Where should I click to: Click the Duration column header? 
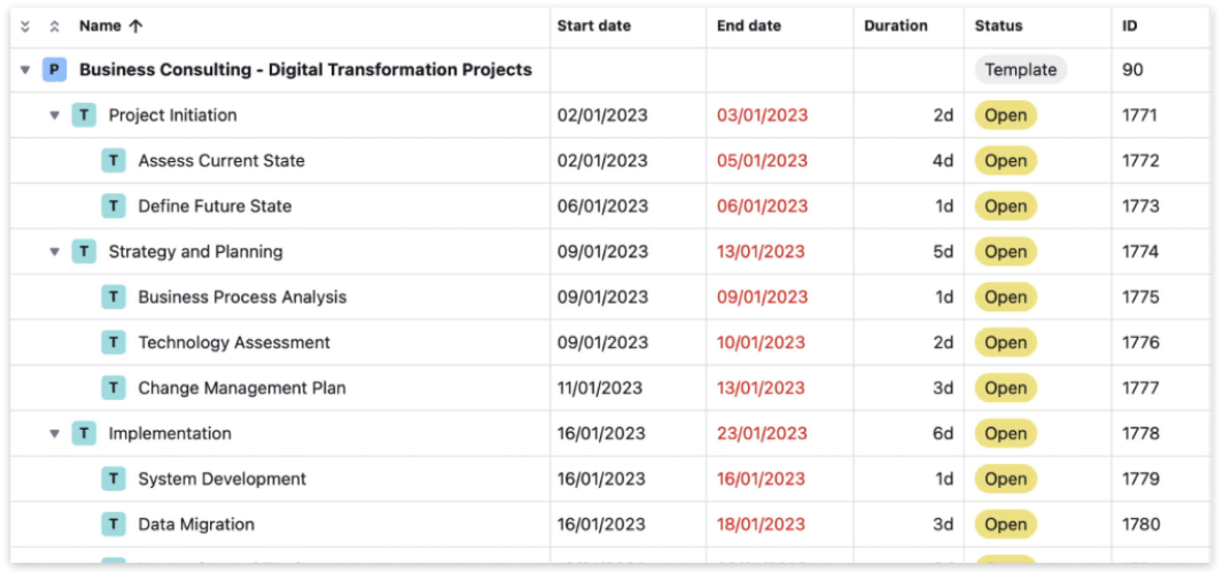tap(895, 26)
